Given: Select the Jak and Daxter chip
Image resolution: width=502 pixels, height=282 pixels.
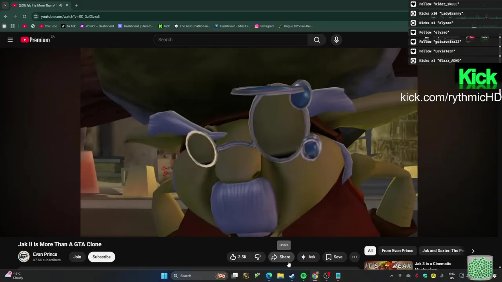Looking at the screenshot, I should pyautogui.click(x=443, y=251).
